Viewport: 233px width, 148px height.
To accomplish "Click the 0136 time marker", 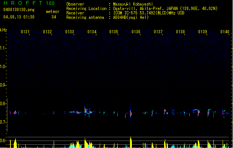I will 136,32.
